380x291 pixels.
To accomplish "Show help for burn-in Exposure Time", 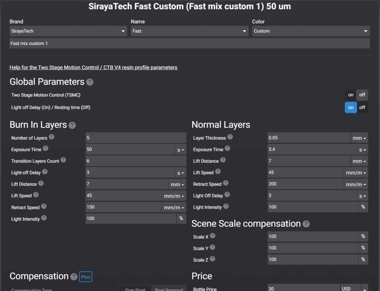I will 46,148.
